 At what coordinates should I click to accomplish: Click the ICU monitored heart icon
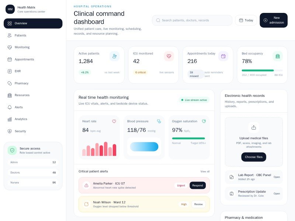pyautogui.click(x=169, y=56)
